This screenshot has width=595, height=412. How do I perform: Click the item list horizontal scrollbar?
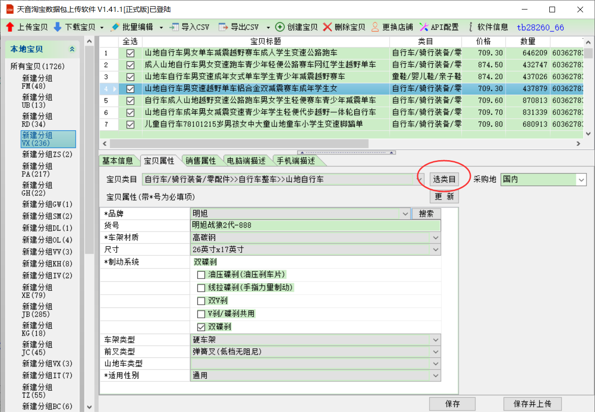pyautogui.click(x=333, y=144)
